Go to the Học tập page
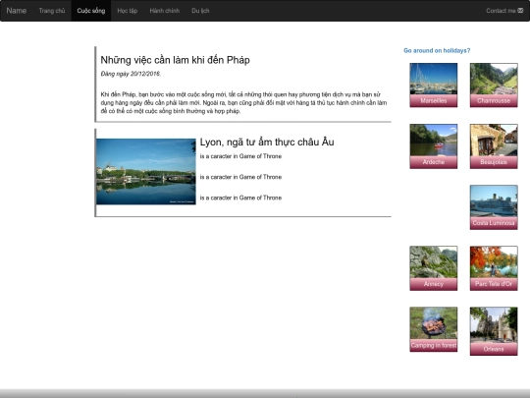This screenshot has width=530, height=398. pyautogui.click(x=127, y=11)
